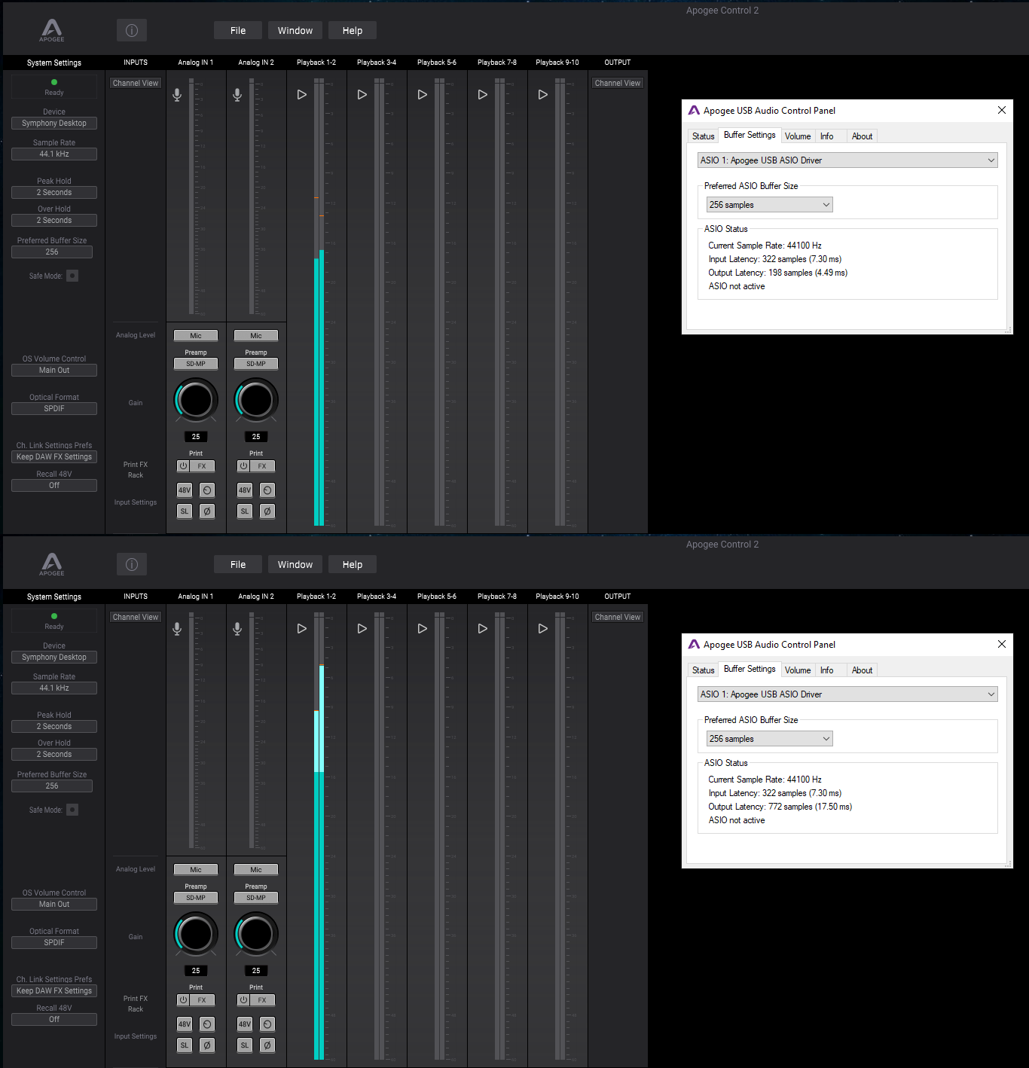Open the Device dropdown (Symphony Desktop), top window
1029x1068 pixels.
point(54,124)
